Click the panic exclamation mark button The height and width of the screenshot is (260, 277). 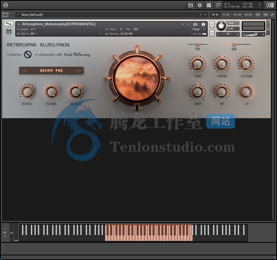click(260, 5)
